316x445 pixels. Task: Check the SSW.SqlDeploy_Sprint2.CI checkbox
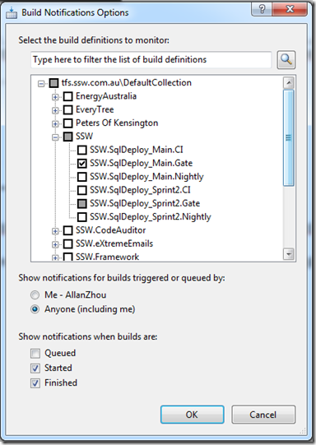pos(82,190)
